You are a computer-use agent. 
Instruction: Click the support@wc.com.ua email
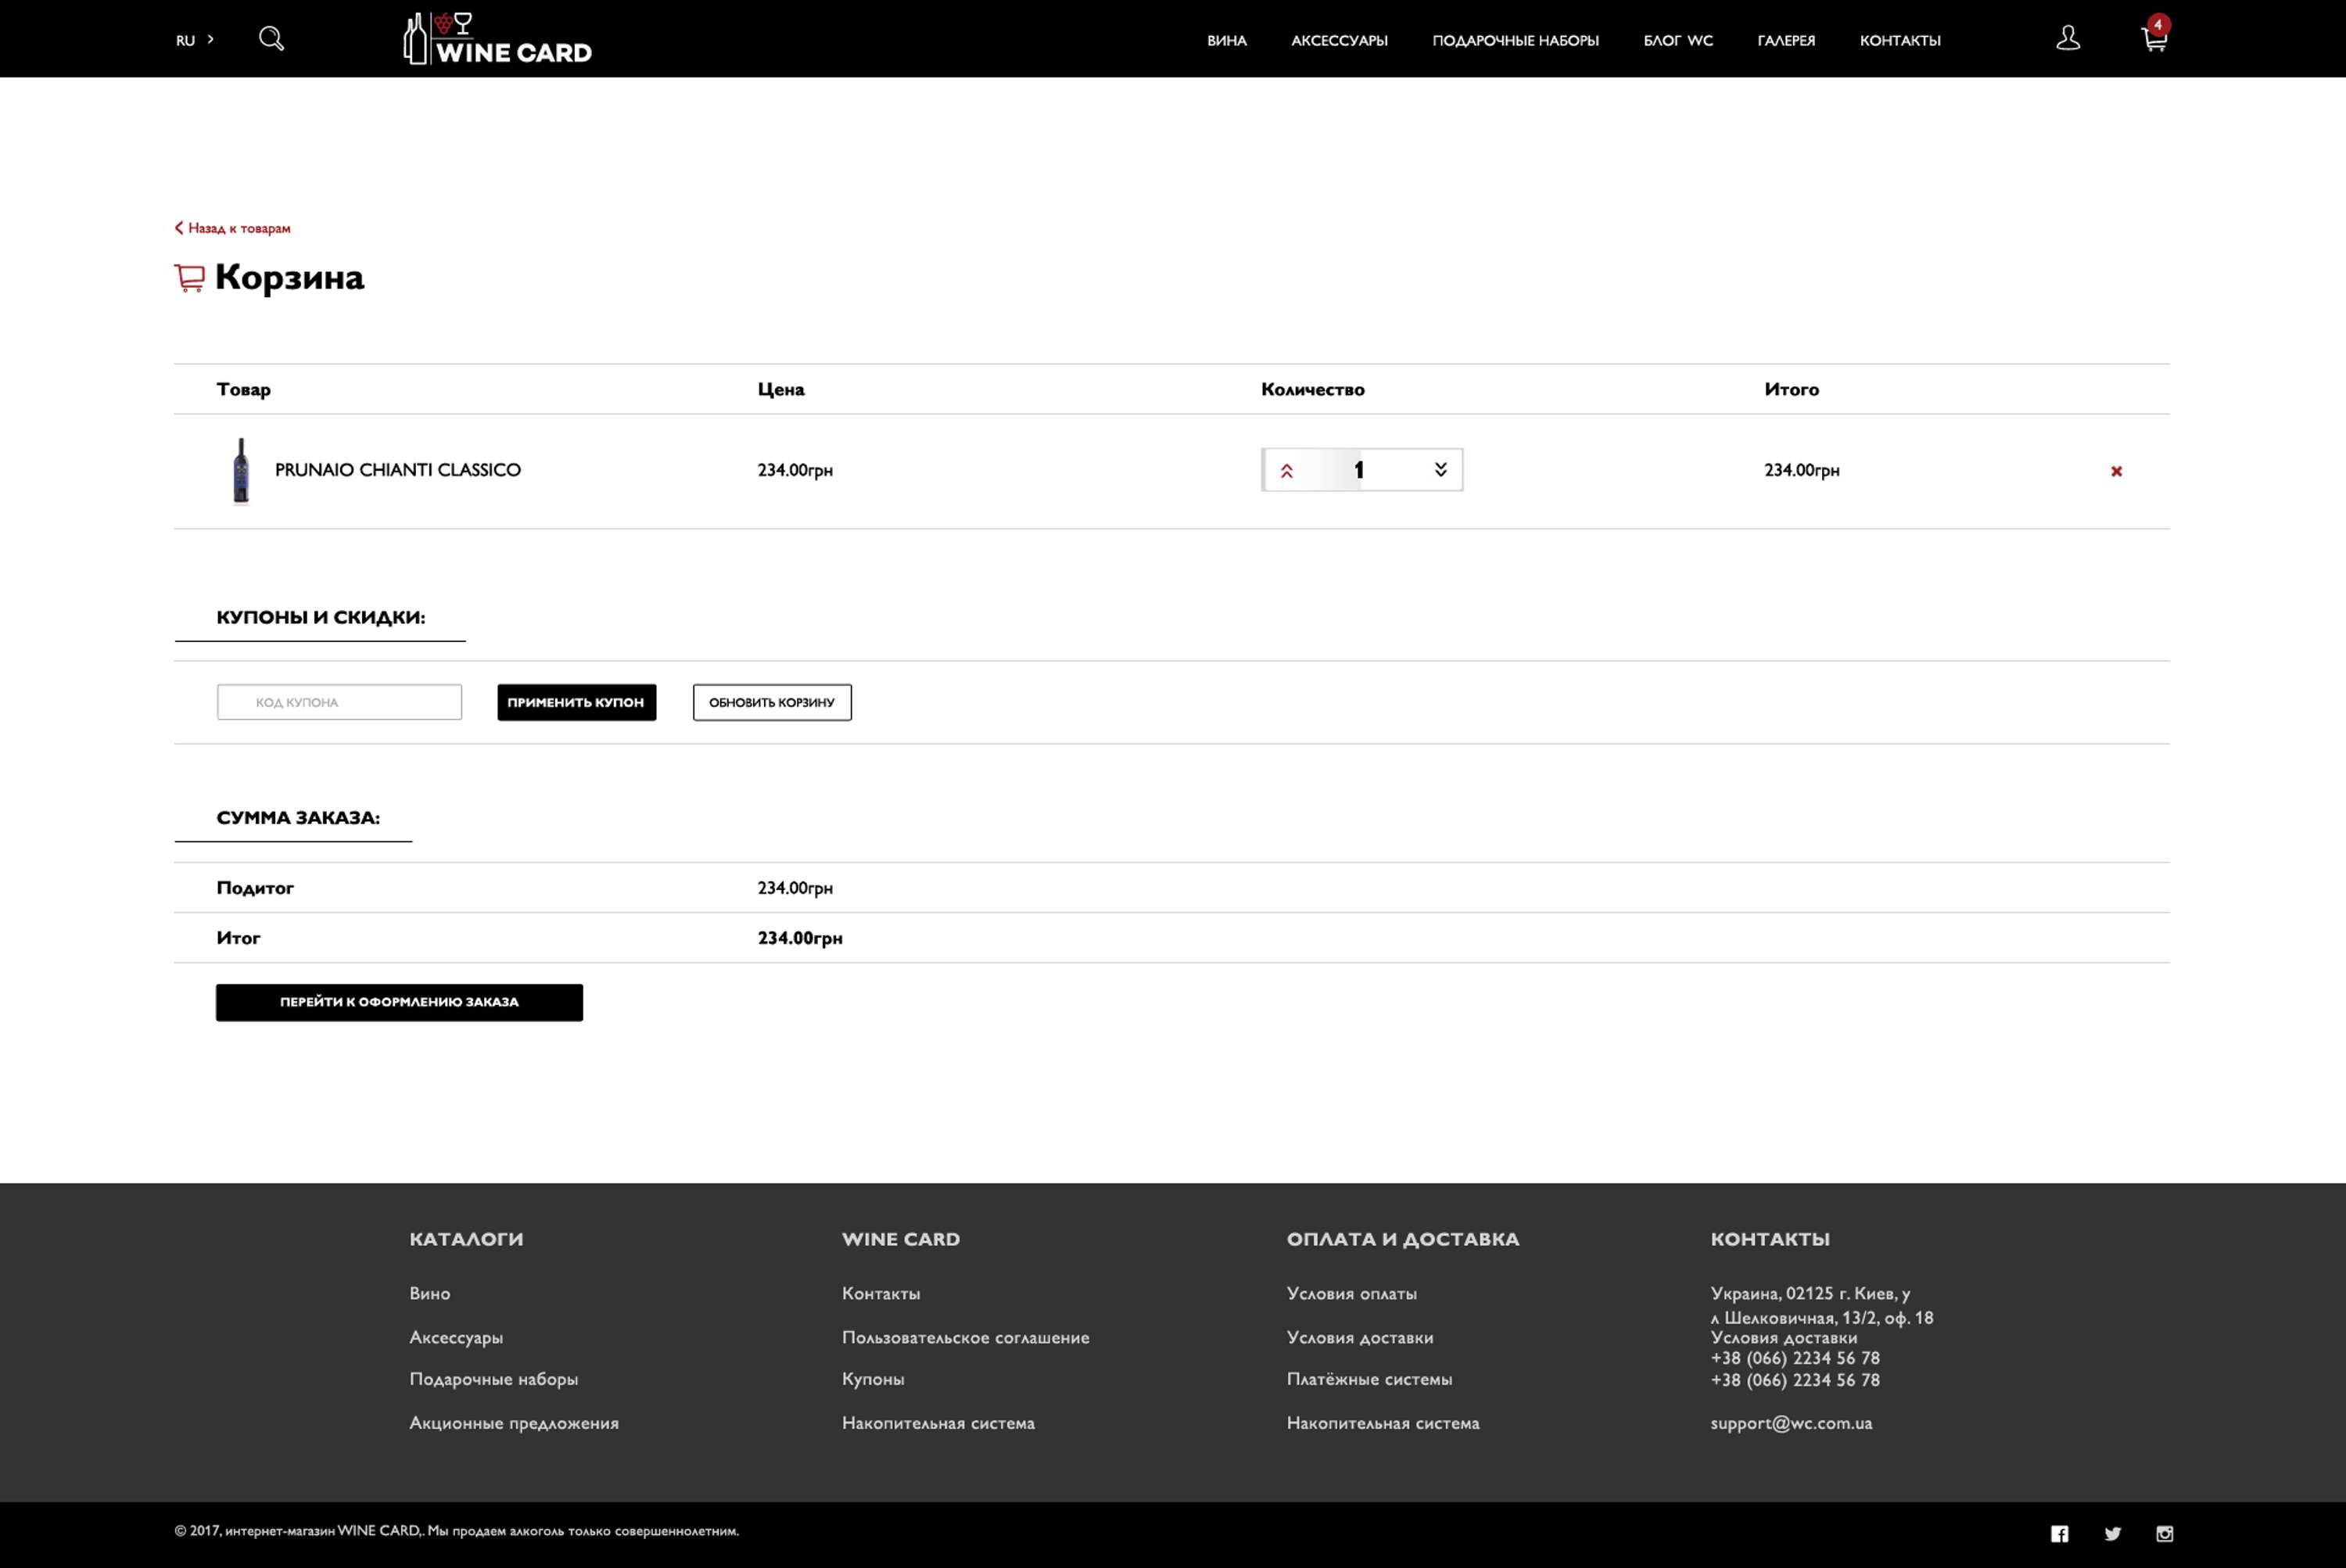(1791, 1423)
